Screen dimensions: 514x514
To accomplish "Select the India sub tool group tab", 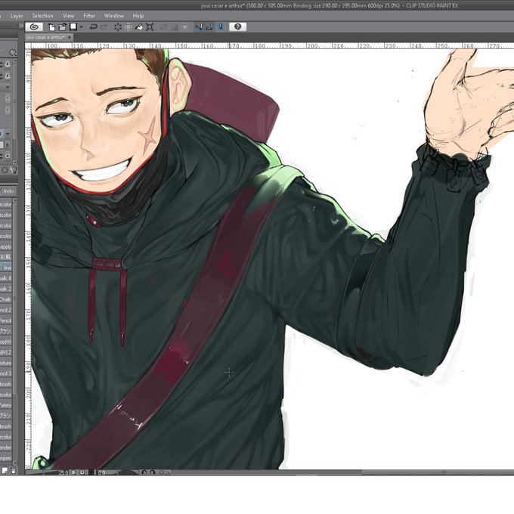I will point(8,191).
